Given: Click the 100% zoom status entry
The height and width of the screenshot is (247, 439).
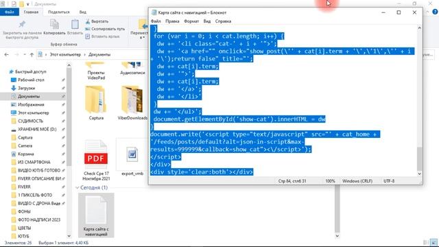Looking at the screenshot, I should tap(330, 181).
